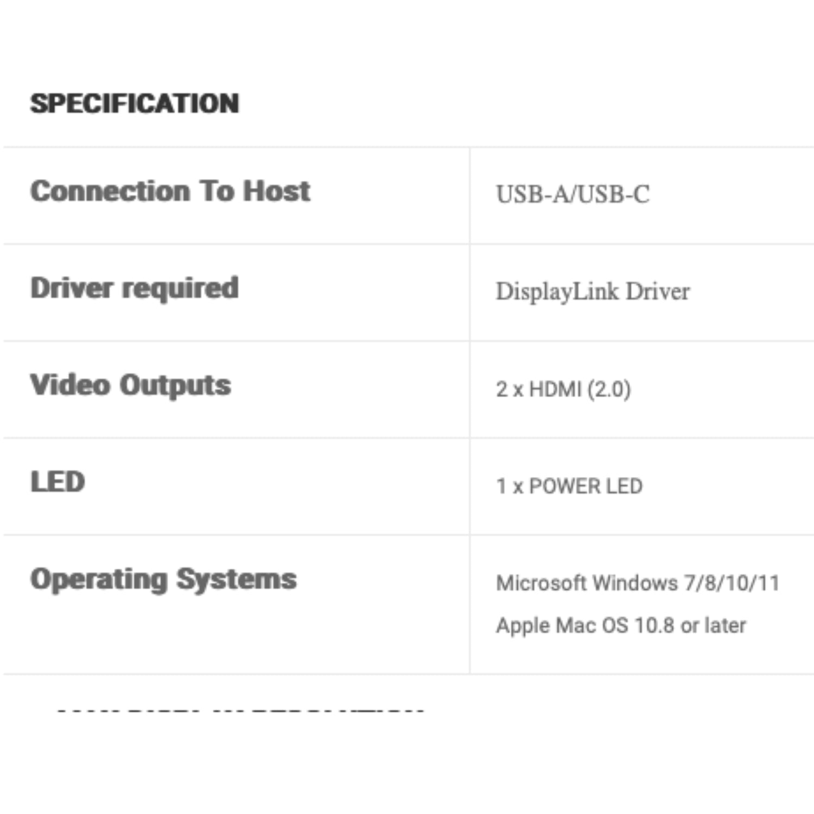Click the word "Windows" in the OS list

[x=635, y=583]
